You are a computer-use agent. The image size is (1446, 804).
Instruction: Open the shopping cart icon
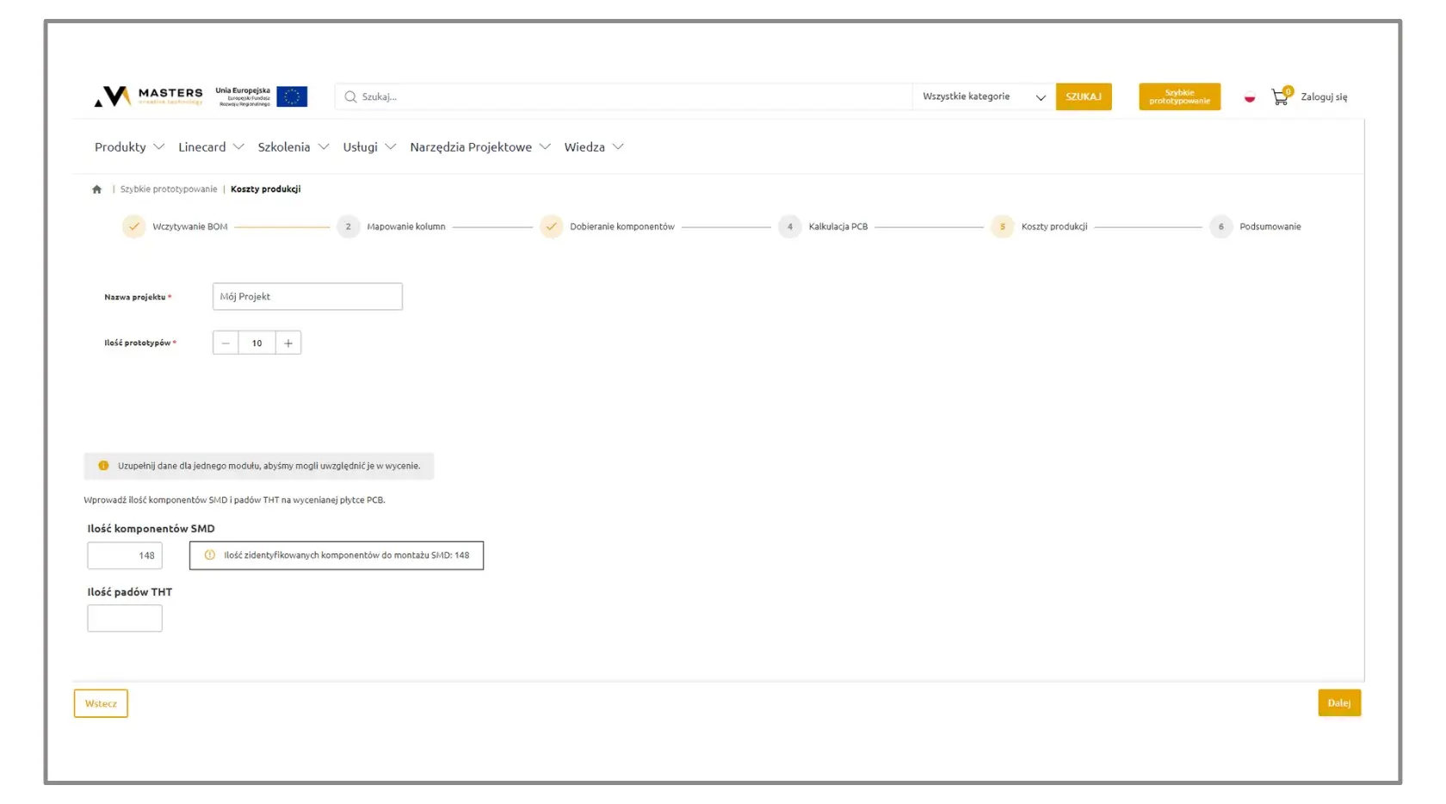pyautogui.click(x=1280, y=97)
